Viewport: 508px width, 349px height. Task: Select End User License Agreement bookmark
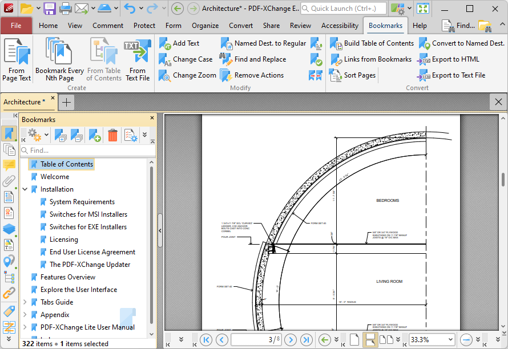point(92,252)
